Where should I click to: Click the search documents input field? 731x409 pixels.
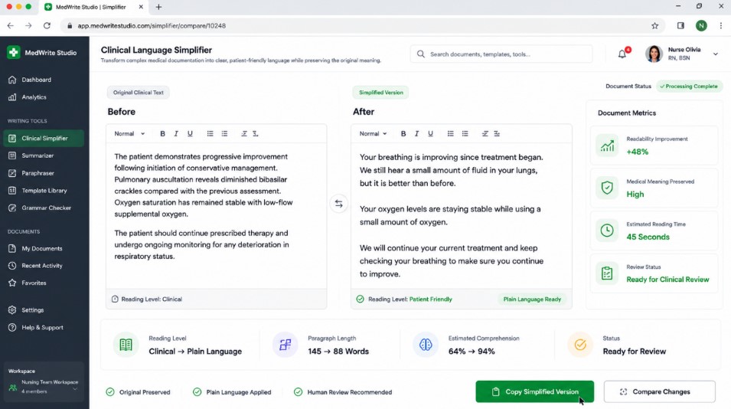point(501,54)
